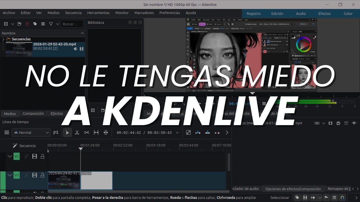
Task: Open the Secuencia menu
Action: [x=73, y=13]
